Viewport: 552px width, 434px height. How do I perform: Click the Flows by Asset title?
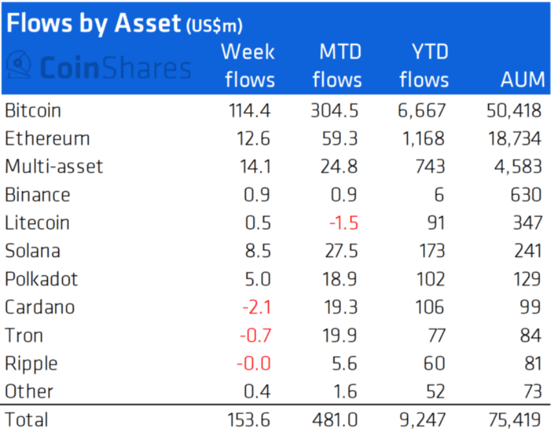coord(124,23)
